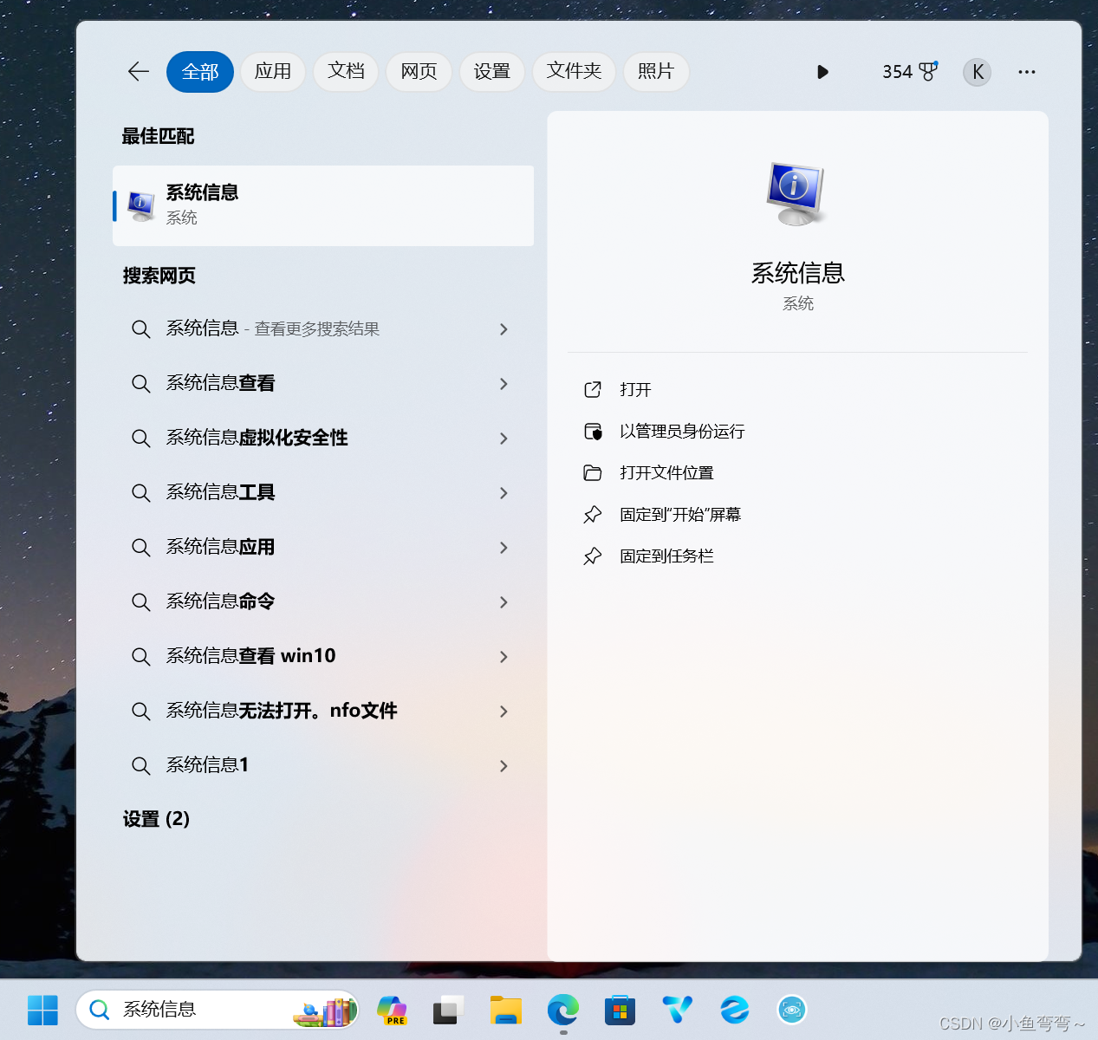
Task: Switch to the 文档 filter tab
Action: click(346, 71)
